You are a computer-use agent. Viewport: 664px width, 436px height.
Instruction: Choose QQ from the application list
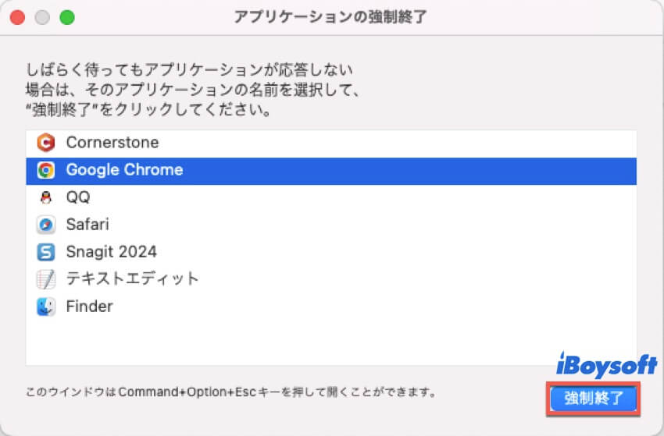click(331, 197)
